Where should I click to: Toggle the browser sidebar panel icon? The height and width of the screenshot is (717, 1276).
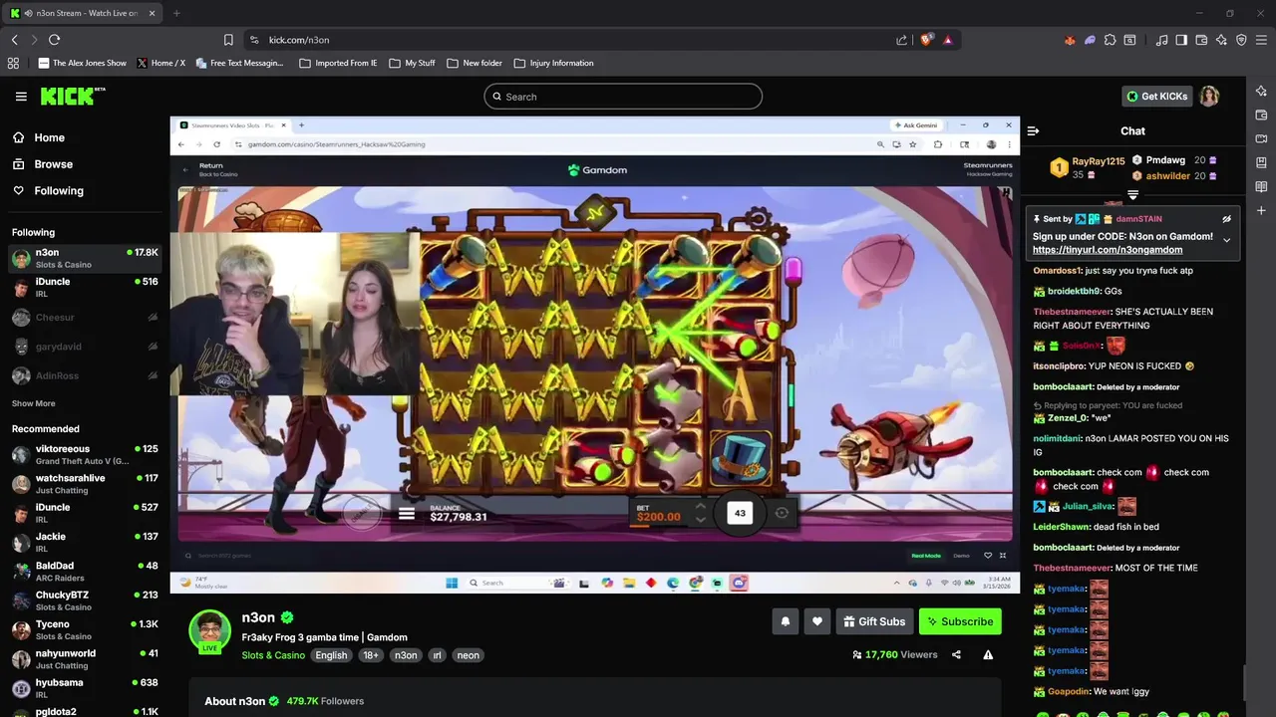(x=1181, y=40)
